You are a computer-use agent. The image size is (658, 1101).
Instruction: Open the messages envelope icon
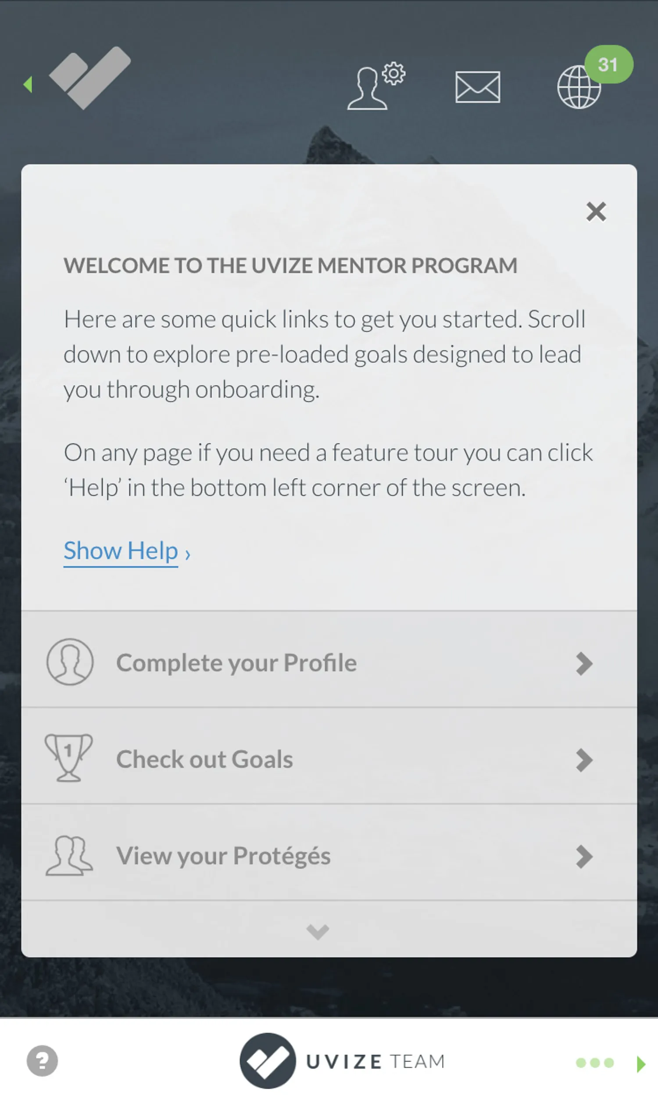[x=478, y=87]
